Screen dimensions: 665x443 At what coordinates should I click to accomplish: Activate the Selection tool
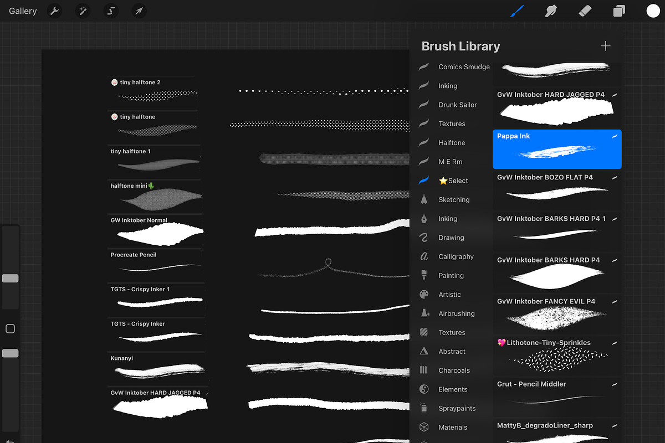tap(111, 11)
